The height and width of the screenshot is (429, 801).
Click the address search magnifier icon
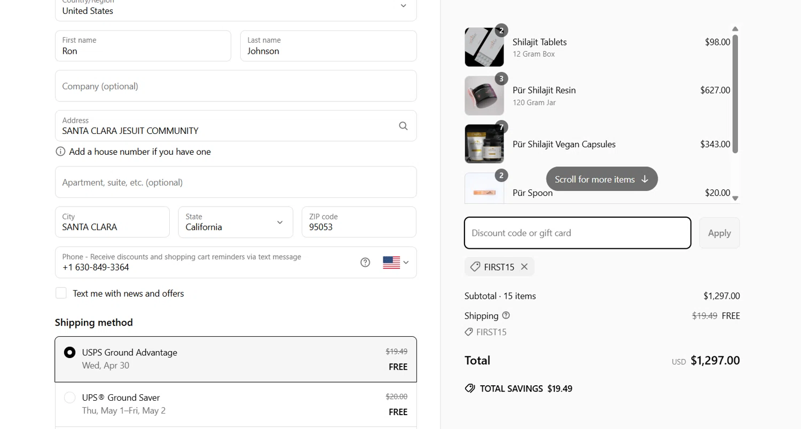click(403, 126)
